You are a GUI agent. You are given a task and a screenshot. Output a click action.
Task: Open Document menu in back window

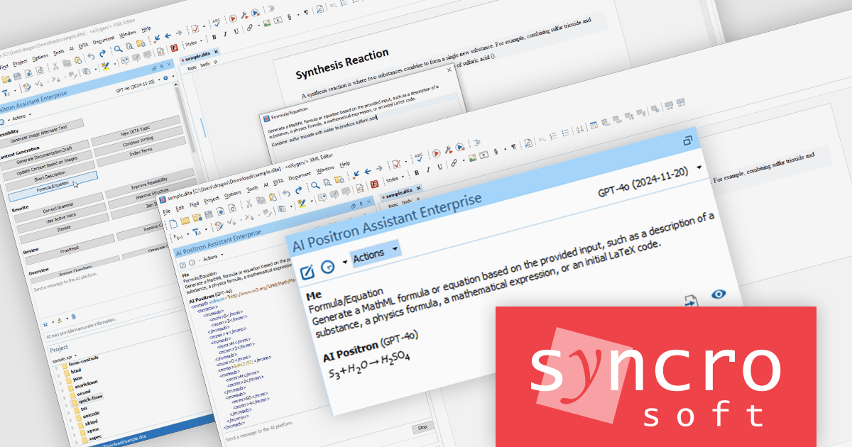[x=103, y=40]
